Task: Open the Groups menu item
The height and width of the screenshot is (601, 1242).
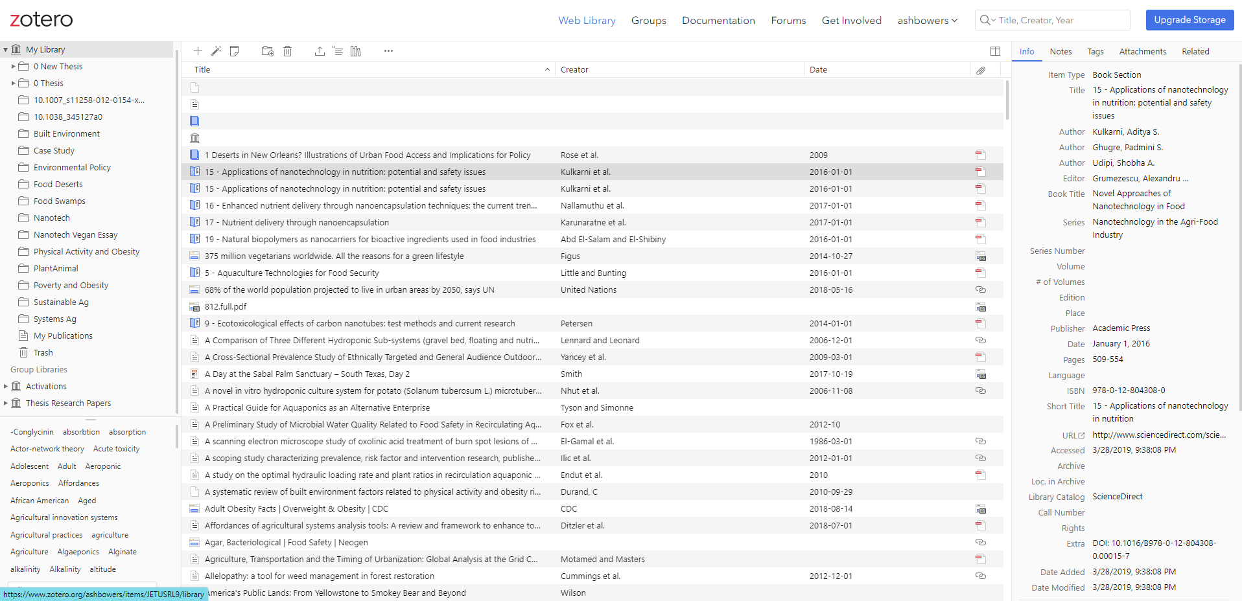Action: coord(648,20)
